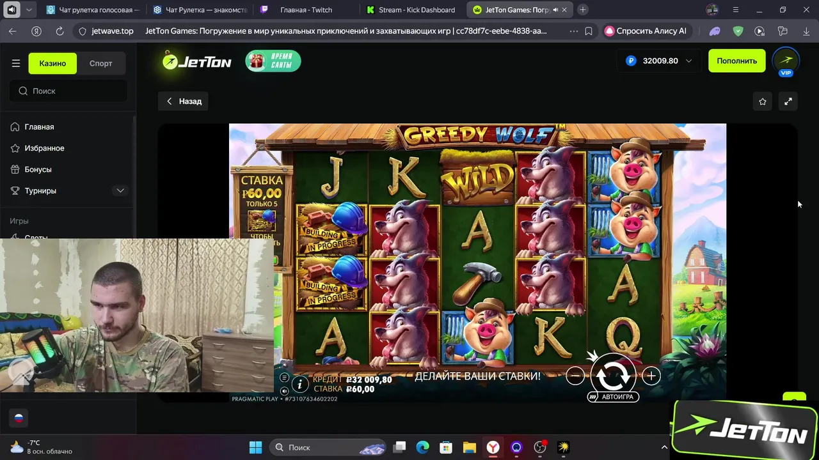Open Yandex Browser taskbar icon
The width and height of the screenshot is (819, 460).
[x=493, y=447]
